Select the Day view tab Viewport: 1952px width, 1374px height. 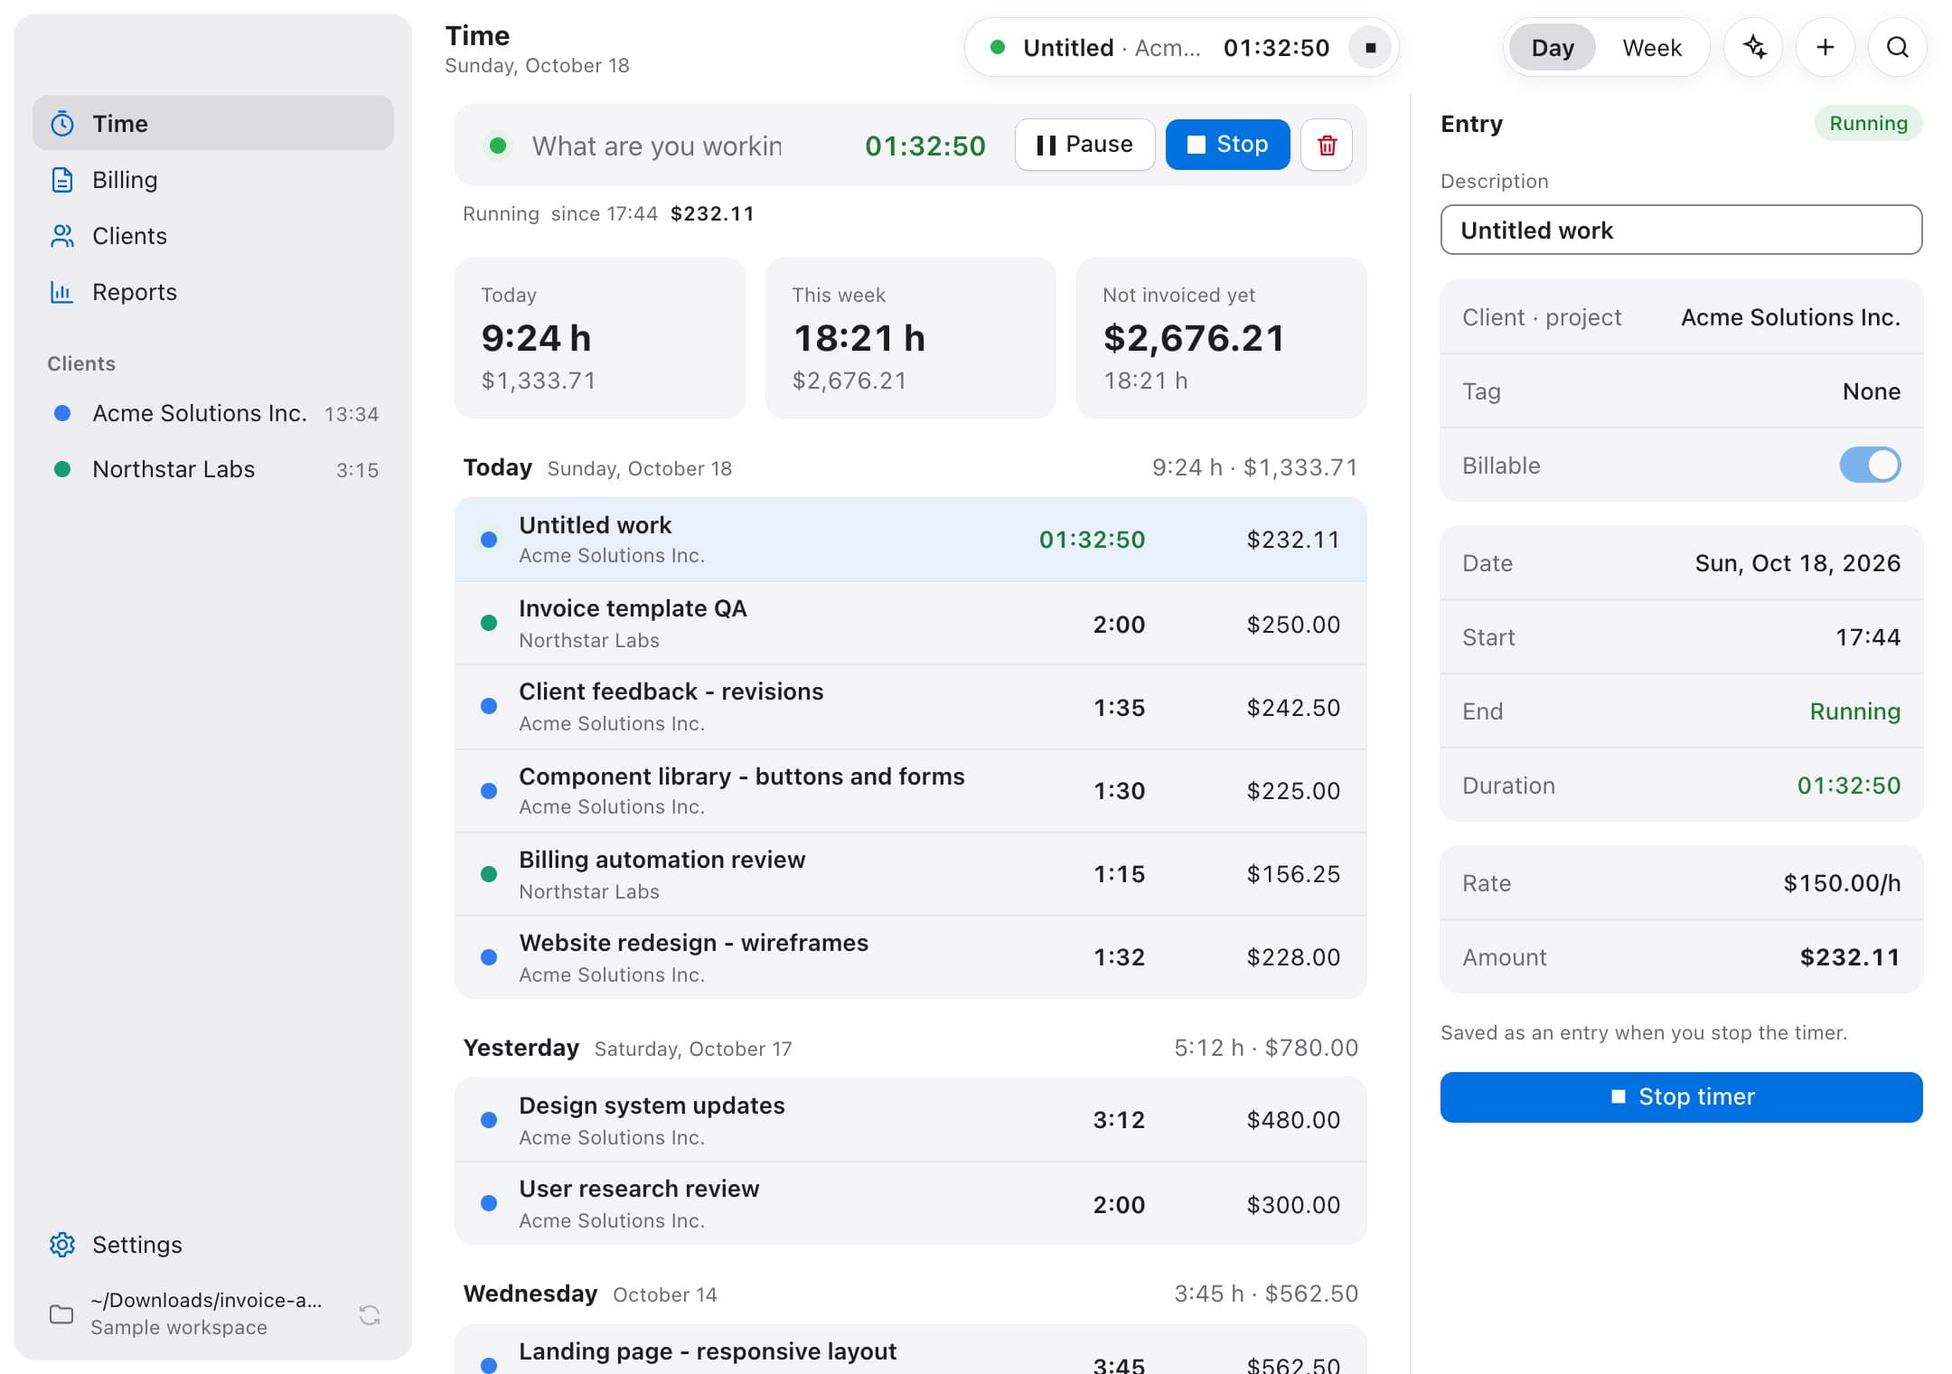(1552, 47)
